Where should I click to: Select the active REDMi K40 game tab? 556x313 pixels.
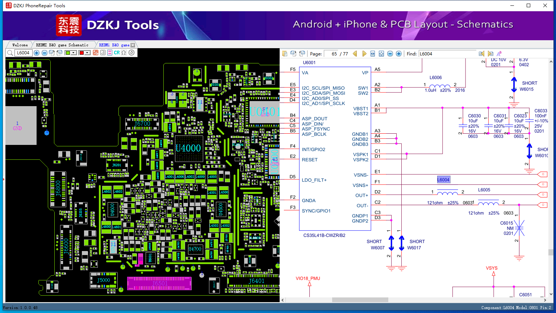pos(114,45)
